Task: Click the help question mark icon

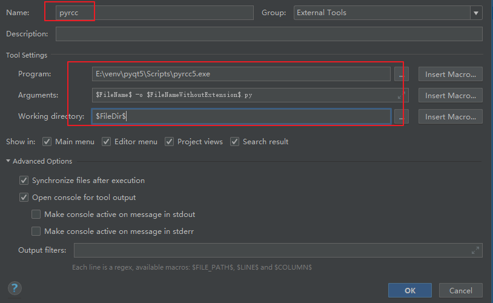Action: coord(15,288)
